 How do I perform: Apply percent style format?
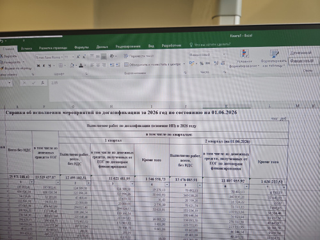pos(202,63)
